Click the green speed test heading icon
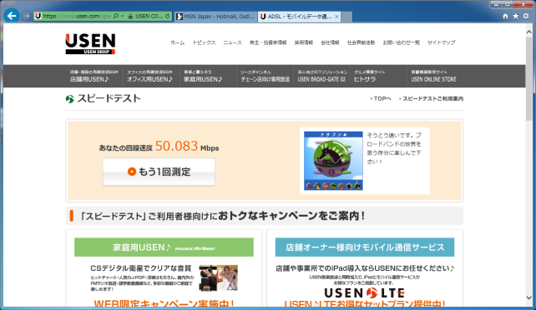The height and width of the screenshot is (310, 536). tap(70, 99)
